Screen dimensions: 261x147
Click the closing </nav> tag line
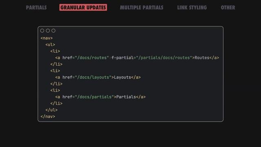point(48,116)
